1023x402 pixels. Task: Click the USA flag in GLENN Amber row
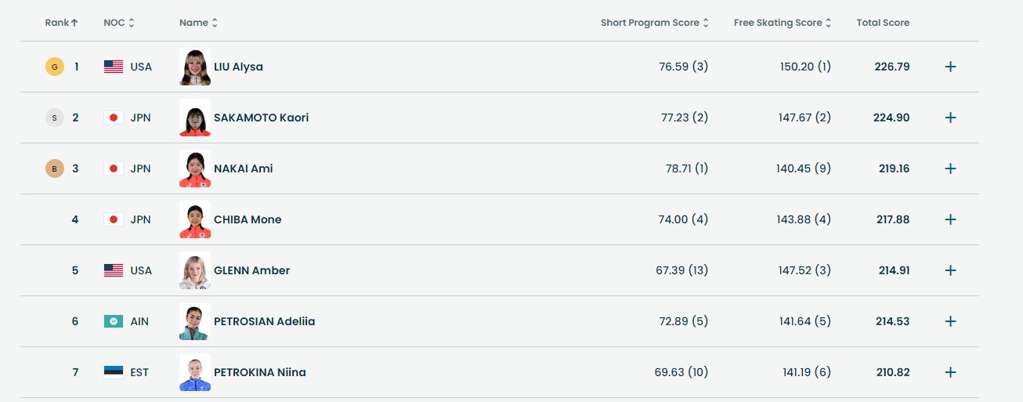coord(114,270)
